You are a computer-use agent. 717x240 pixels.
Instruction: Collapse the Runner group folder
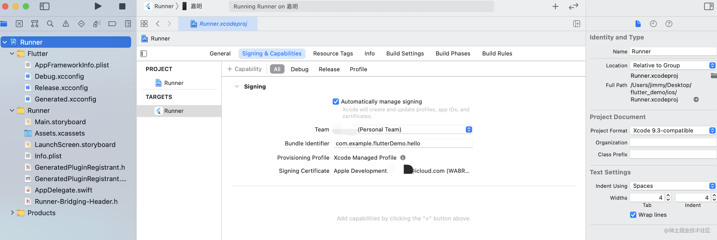pyautogui.click(x=12, y=110)
